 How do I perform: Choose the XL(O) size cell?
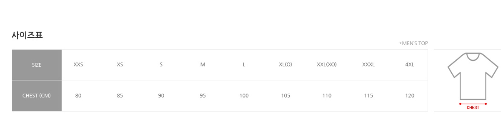pos(285,65)
